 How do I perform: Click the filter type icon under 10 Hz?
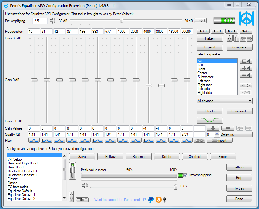pyautogui.click(x=34, y=140)
